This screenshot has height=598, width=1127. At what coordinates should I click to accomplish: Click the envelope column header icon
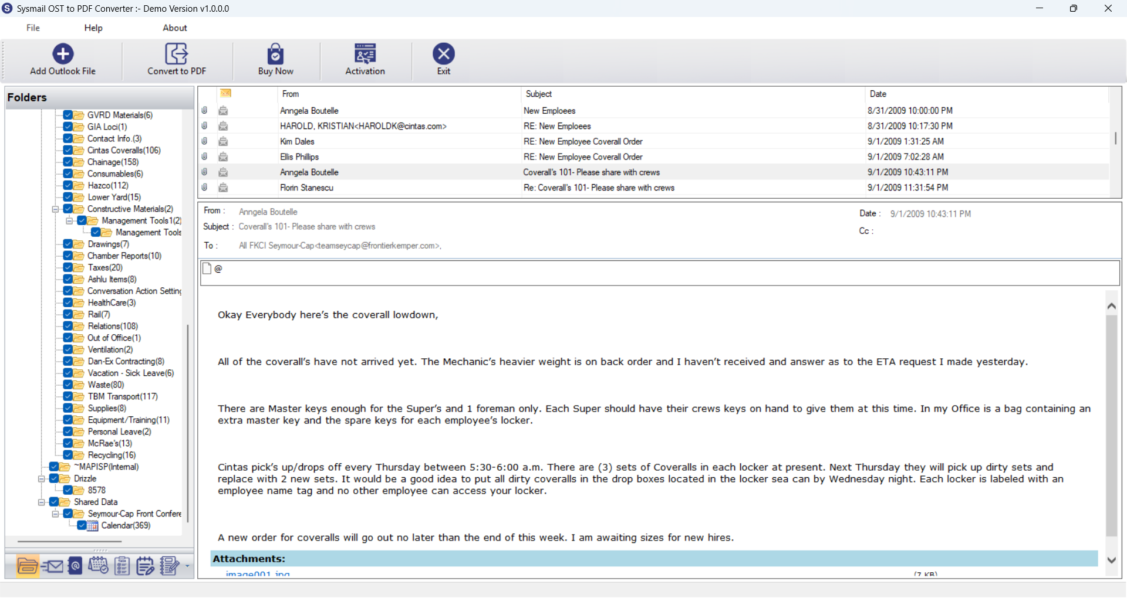(x=226, y=93)
